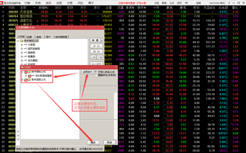Open the 行情 menu
This screenshot has width=246, height=153.
tap(27, 3)
